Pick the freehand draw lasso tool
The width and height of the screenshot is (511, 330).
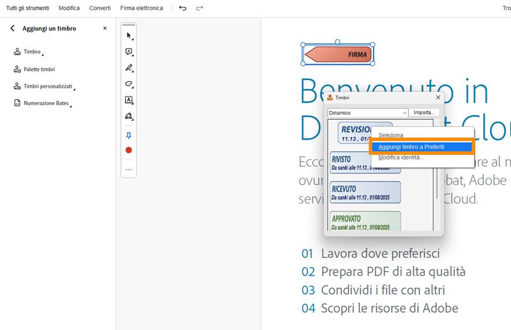(129, 84)
